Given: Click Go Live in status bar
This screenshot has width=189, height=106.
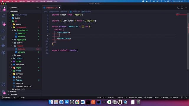Looking at the screenshot, I should pos(148,97).
